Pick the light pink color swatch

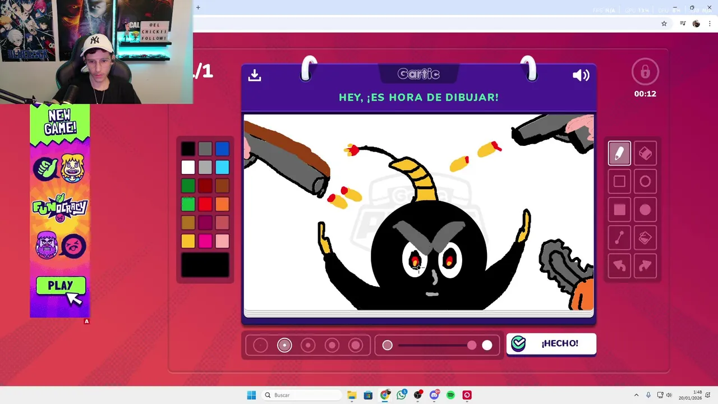[x=222, y=241]
